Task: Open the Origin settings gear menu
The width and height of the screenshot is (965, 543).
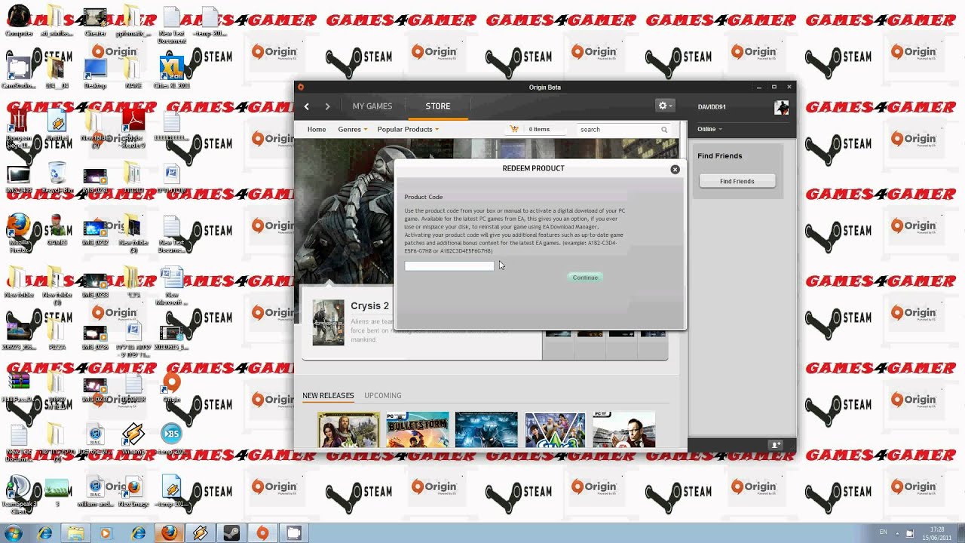Action: [665, 106]
